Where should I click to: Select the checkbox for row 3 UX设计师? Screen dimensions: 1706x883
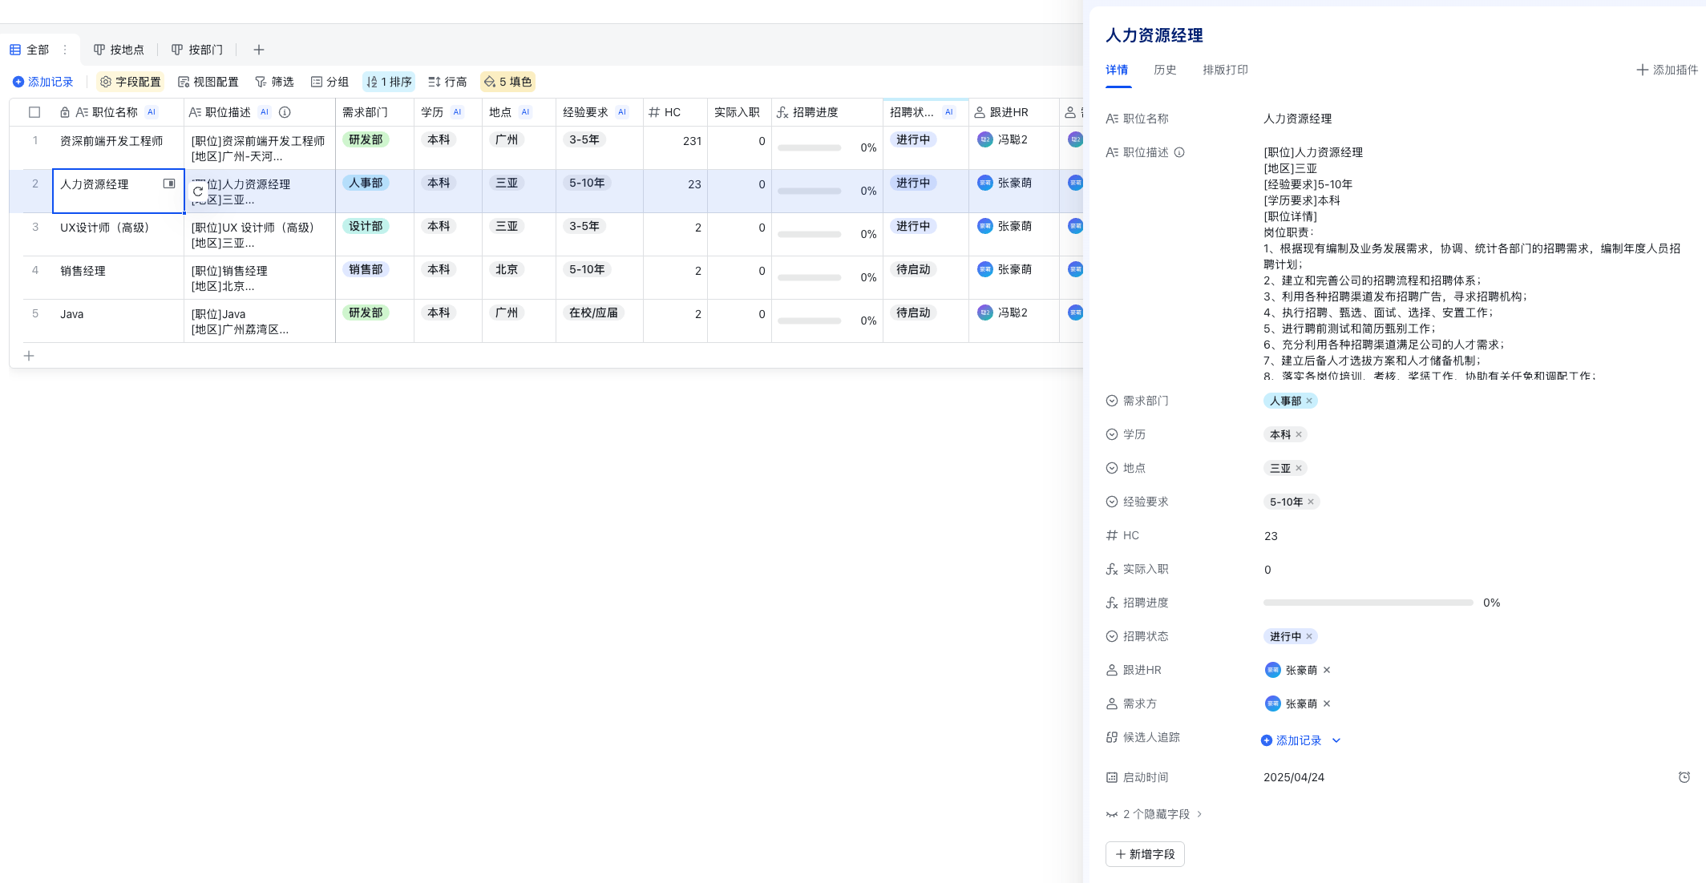(x=34, y=227)
